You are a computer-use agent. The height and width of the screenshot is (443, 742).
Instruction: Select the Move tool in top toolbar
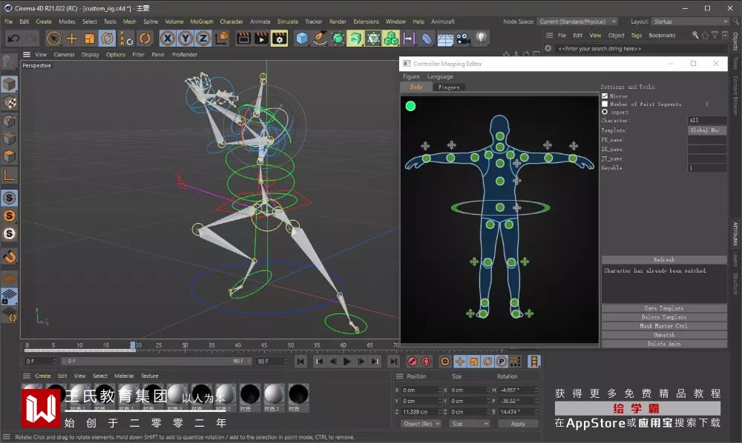coord(72,38)
